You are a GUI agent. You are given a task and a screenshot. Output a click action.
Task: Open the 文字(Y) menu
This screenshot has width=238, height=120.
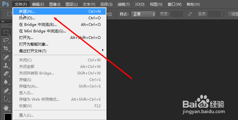coord(89,4)
